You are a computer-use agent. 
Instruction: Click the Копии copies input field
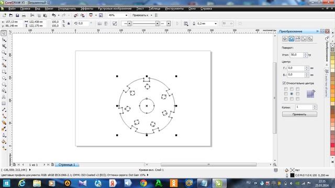[304, 107]
